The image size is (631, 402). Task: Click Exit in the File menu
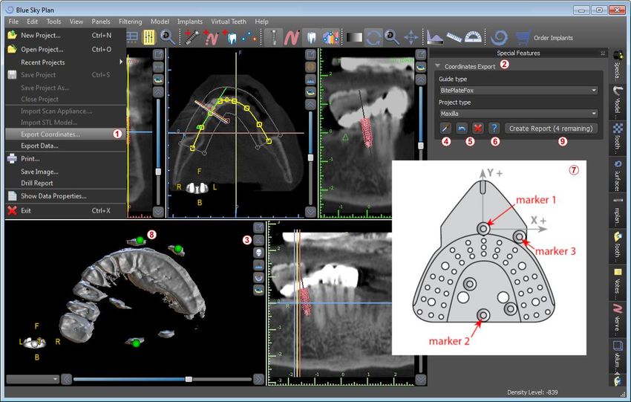65,210
